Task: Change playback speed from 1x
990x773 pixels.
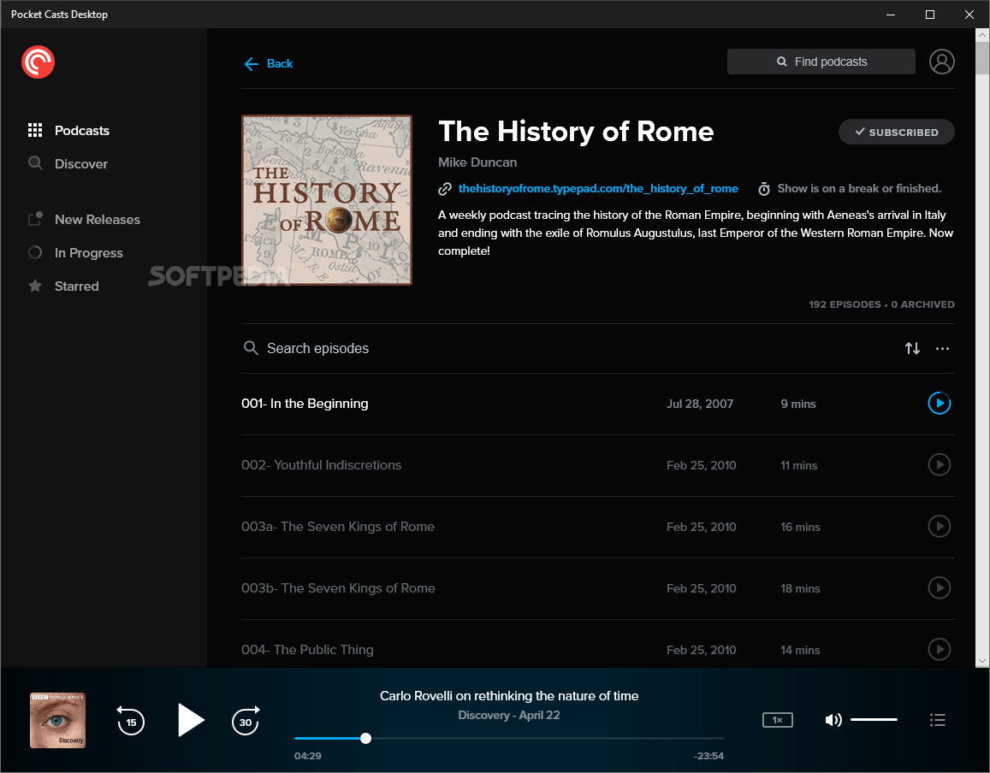Action: (x=777, y=719)
